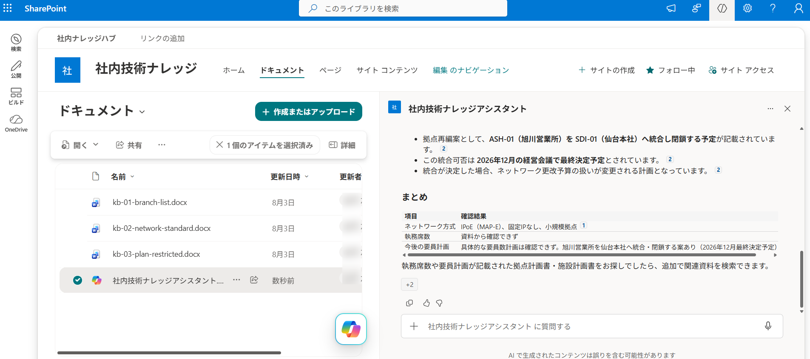The height and width of the screenshot is (359, 810).
Task: Click the file type column header icon
Action: [x=96, y=176]
